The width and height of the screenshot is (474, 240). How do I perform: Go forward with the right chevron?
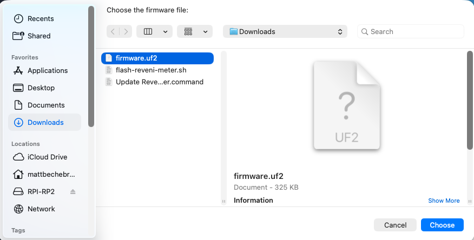pos(126,31)
